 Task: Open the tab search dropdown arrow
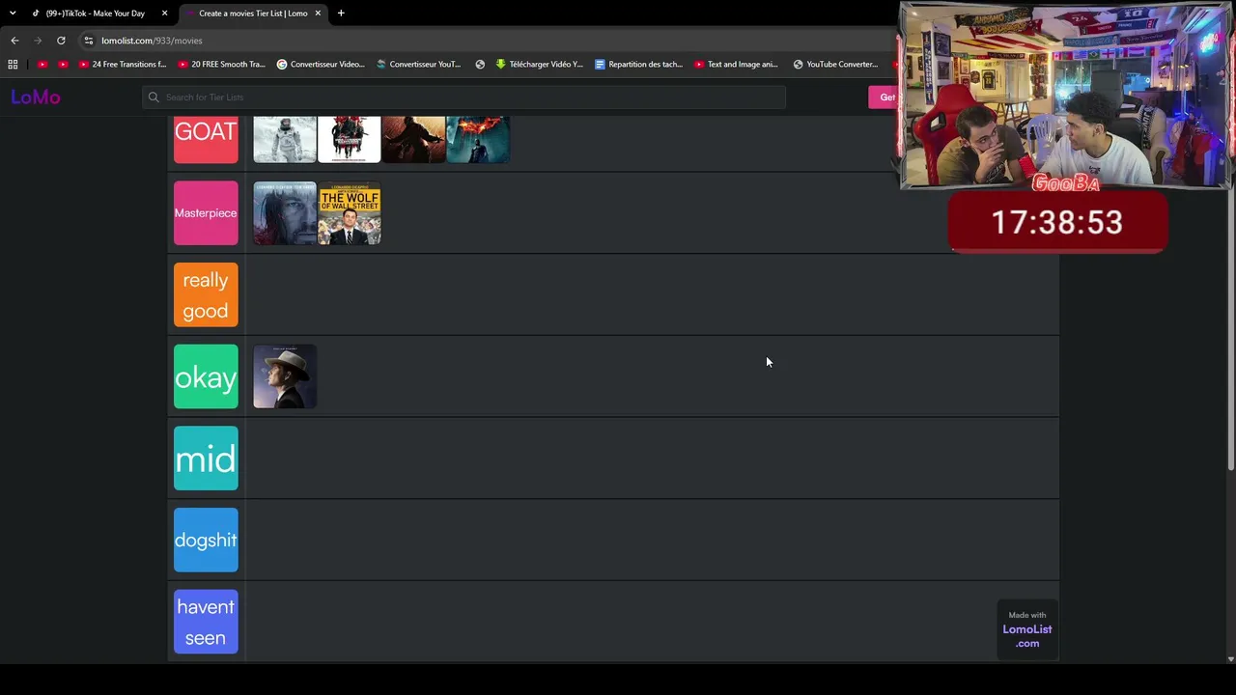pos(13,14)
